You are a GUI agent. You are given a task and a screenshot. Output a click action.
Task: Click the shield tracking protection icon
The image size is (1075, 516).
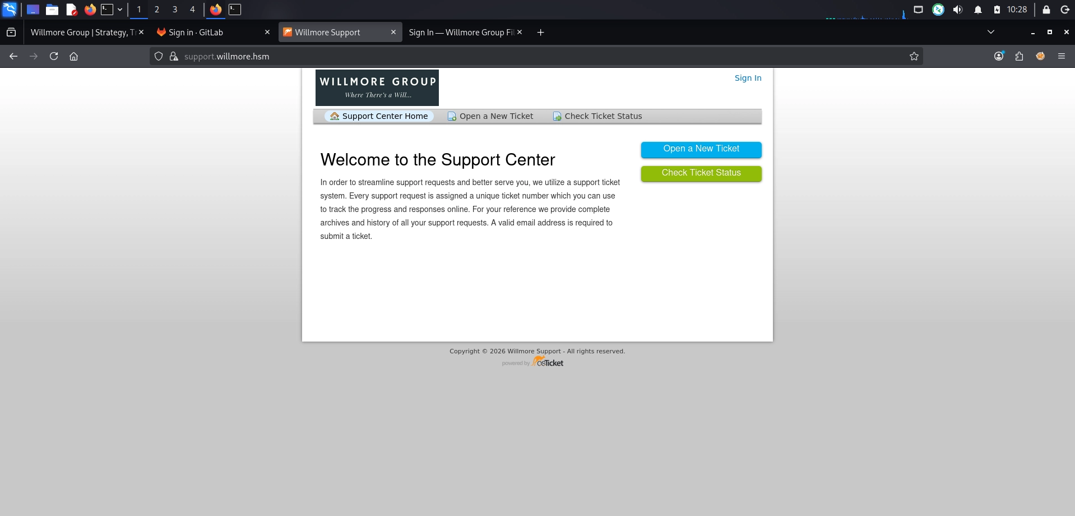pyautogui.click(x=159, y=56)
